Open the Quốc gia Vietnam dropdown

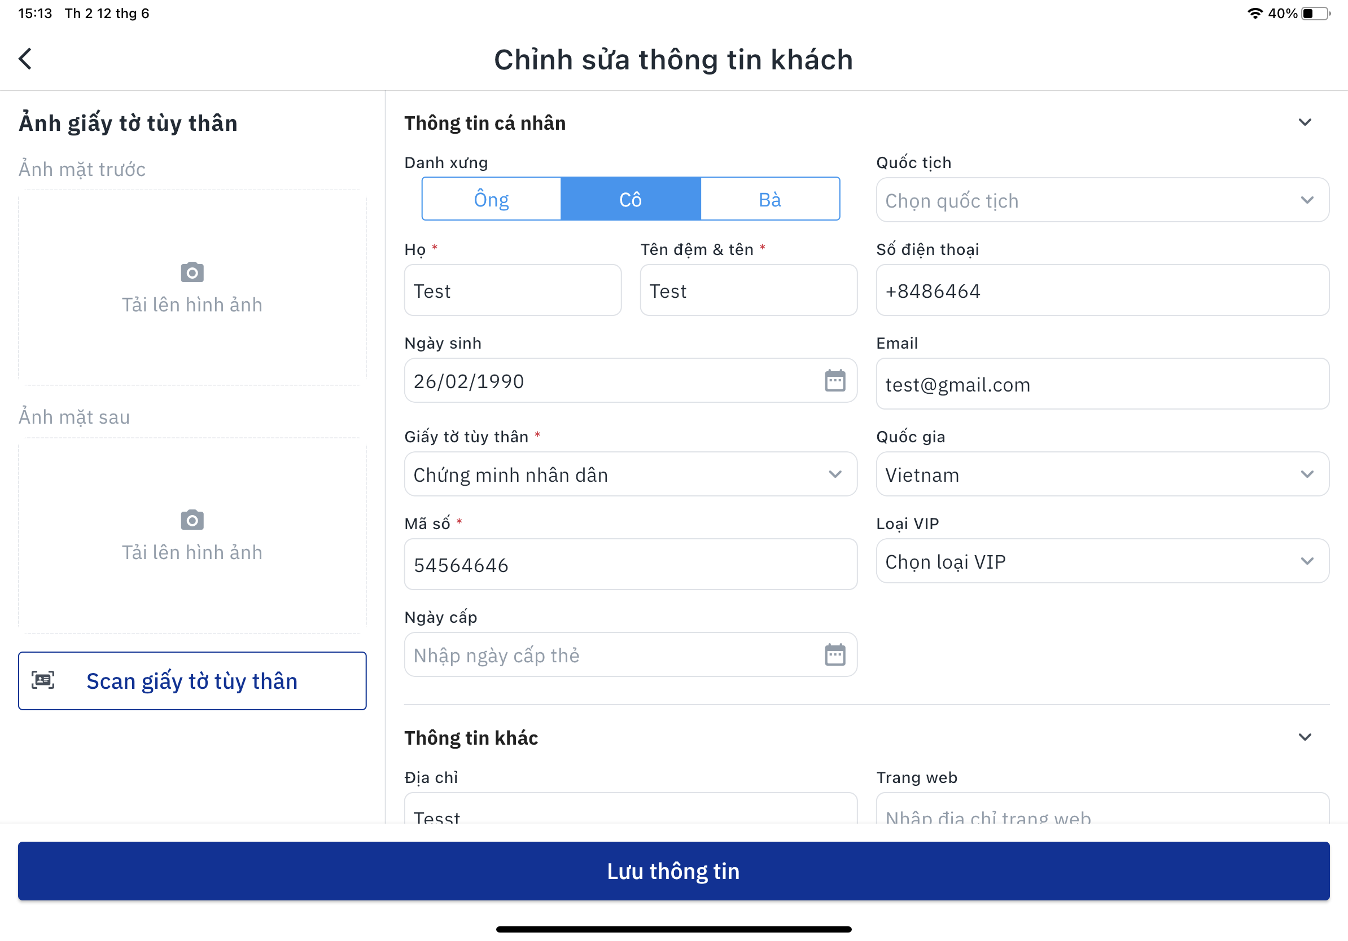[1102, 474]
